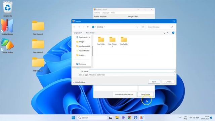Create a New folder in the dialog
Viewport: 215px width, 121px height.
point(90,33)
